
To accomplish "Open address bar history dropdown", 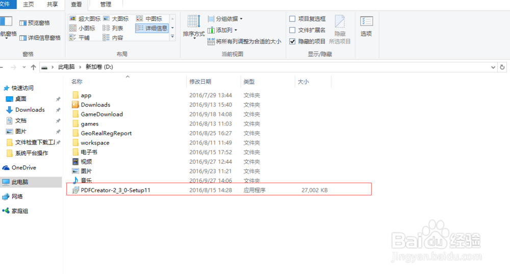I will (x=493, y=67).
